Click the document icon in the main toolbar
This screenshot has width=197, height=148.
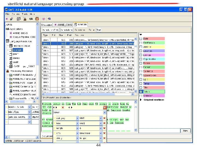pyautogui.click(x=19, y=19)
